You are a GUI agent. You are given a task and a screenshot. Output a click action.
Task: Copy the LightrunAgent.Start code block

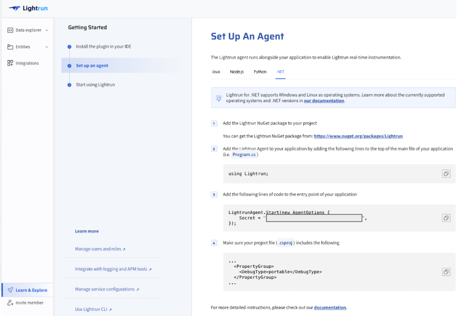pos(446,218)
